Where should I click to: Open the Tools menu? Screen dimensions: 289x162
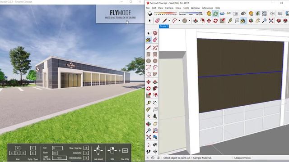click(x=186, y=8)
